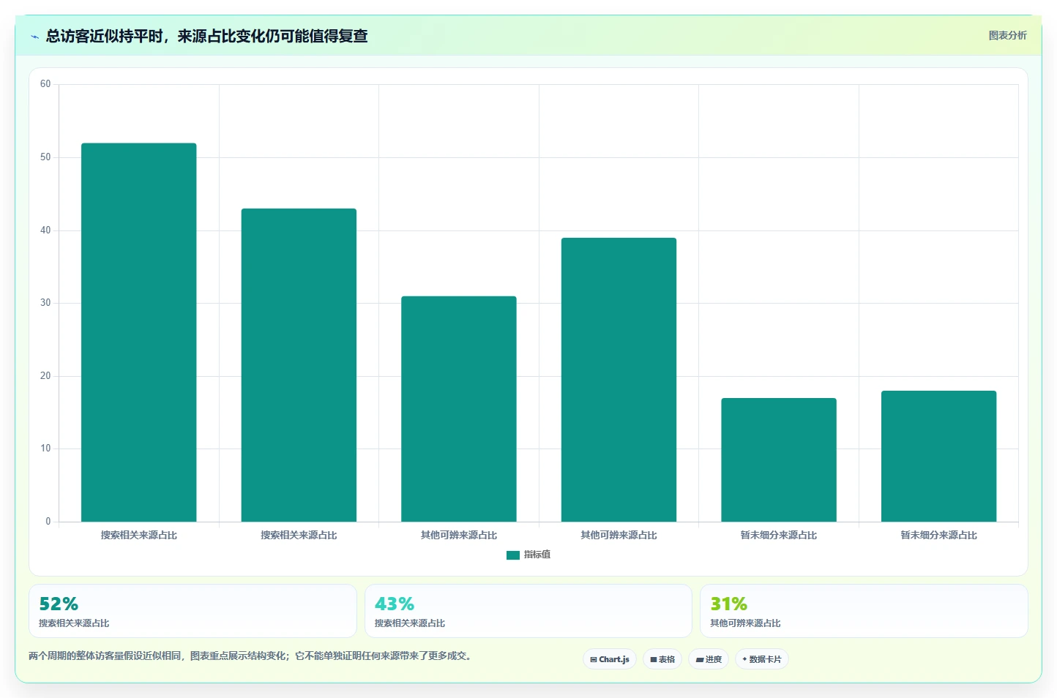This screenshot has height=698, width=1057.
Task: Click the 进度 chip
Action: pos(709,659)
